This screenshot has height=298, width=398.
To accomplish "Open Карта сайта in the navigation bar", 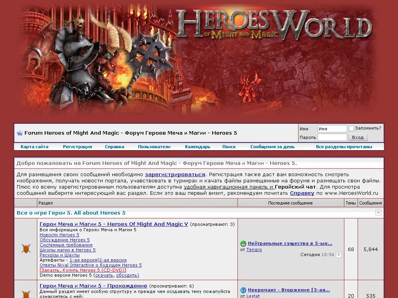I will pos(35,147).
